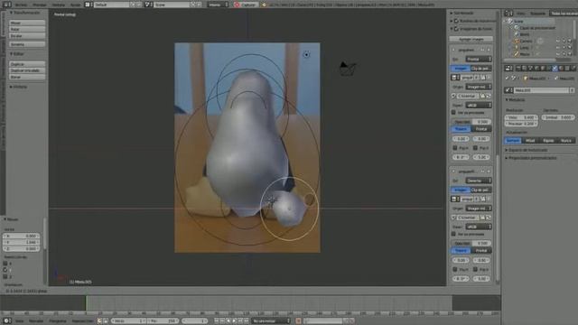This screenshot has height=325, width=578.
Task: Open the Metaball data tab in Properties
Action: [555, 69]
